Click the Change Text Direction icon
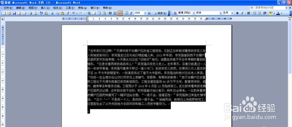Viewport: 292px width, 127px height. pyautogui.click(x=115, y=13)
